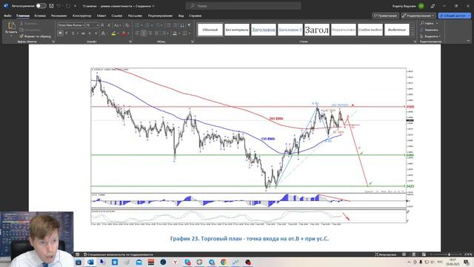Viewport: 474px width, 267px height.
Task: Click the Justify alignment icon
Action: tap(156, 33)
